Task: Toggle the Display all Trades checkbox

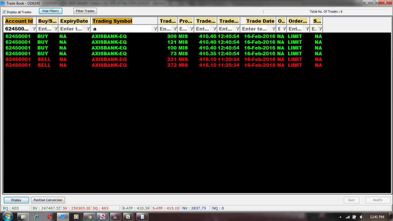Action: click(4, 12)
